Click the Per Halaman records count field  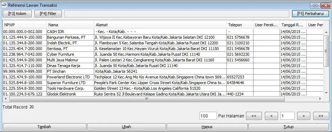coord(208,116)
